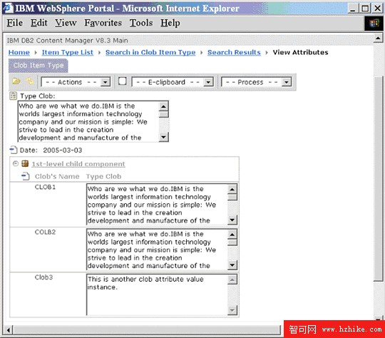This screenshot has height=338, width=385.
Task: Open the Help menu
Action: pyautogui.click(x=170, y=23)
